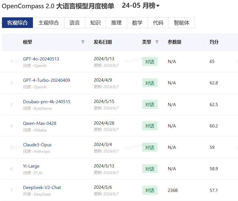Open the 类型 column filter icon

pos(157,42)
